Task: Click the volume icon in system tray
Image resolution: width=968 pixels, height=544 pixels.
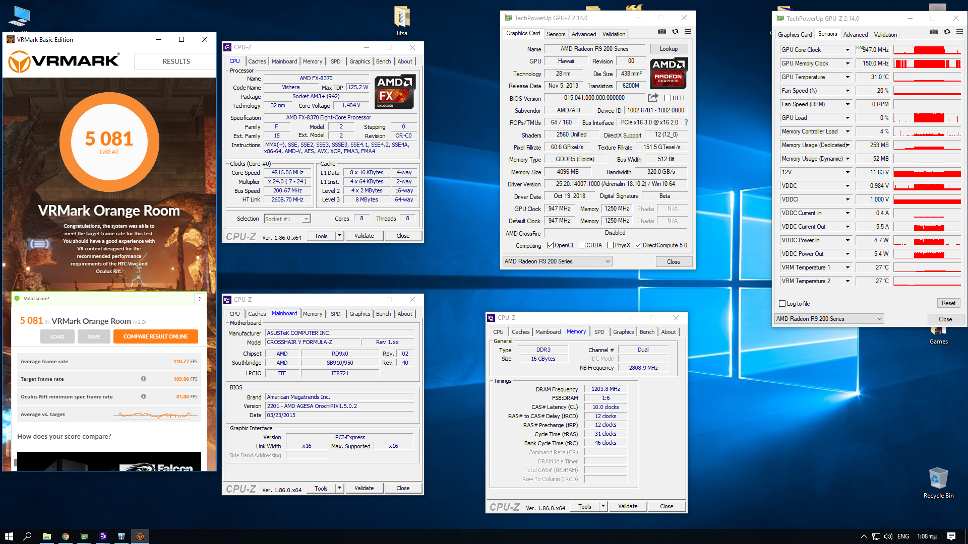Action: [x=888, y=536]
